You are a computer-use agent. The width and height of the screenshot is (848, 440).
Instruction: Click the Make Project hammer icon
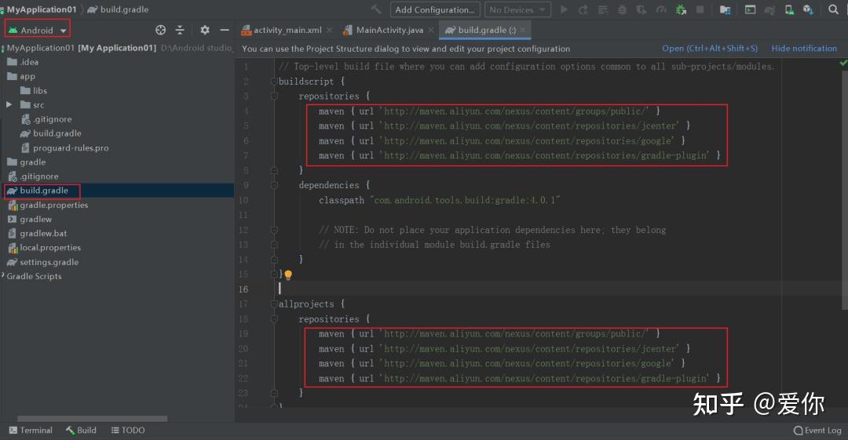[x=377, y=9]
